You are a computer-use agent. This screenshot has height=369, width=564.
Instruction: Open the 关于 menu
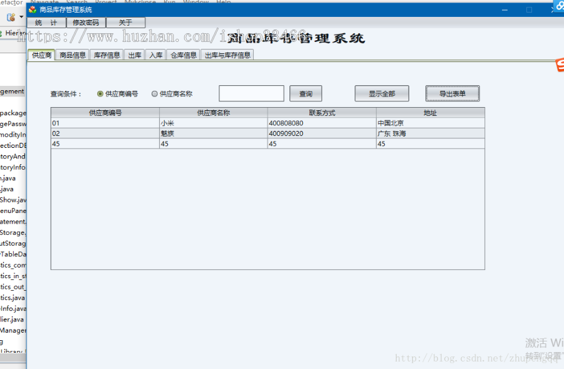125,21
